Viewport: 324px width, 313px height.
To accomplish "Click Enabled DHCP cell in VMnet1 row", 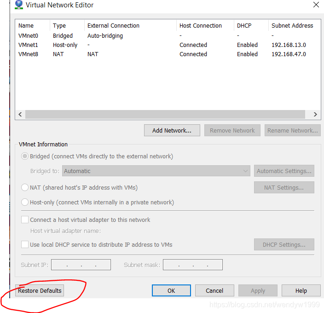I will [x=247, y=45].
